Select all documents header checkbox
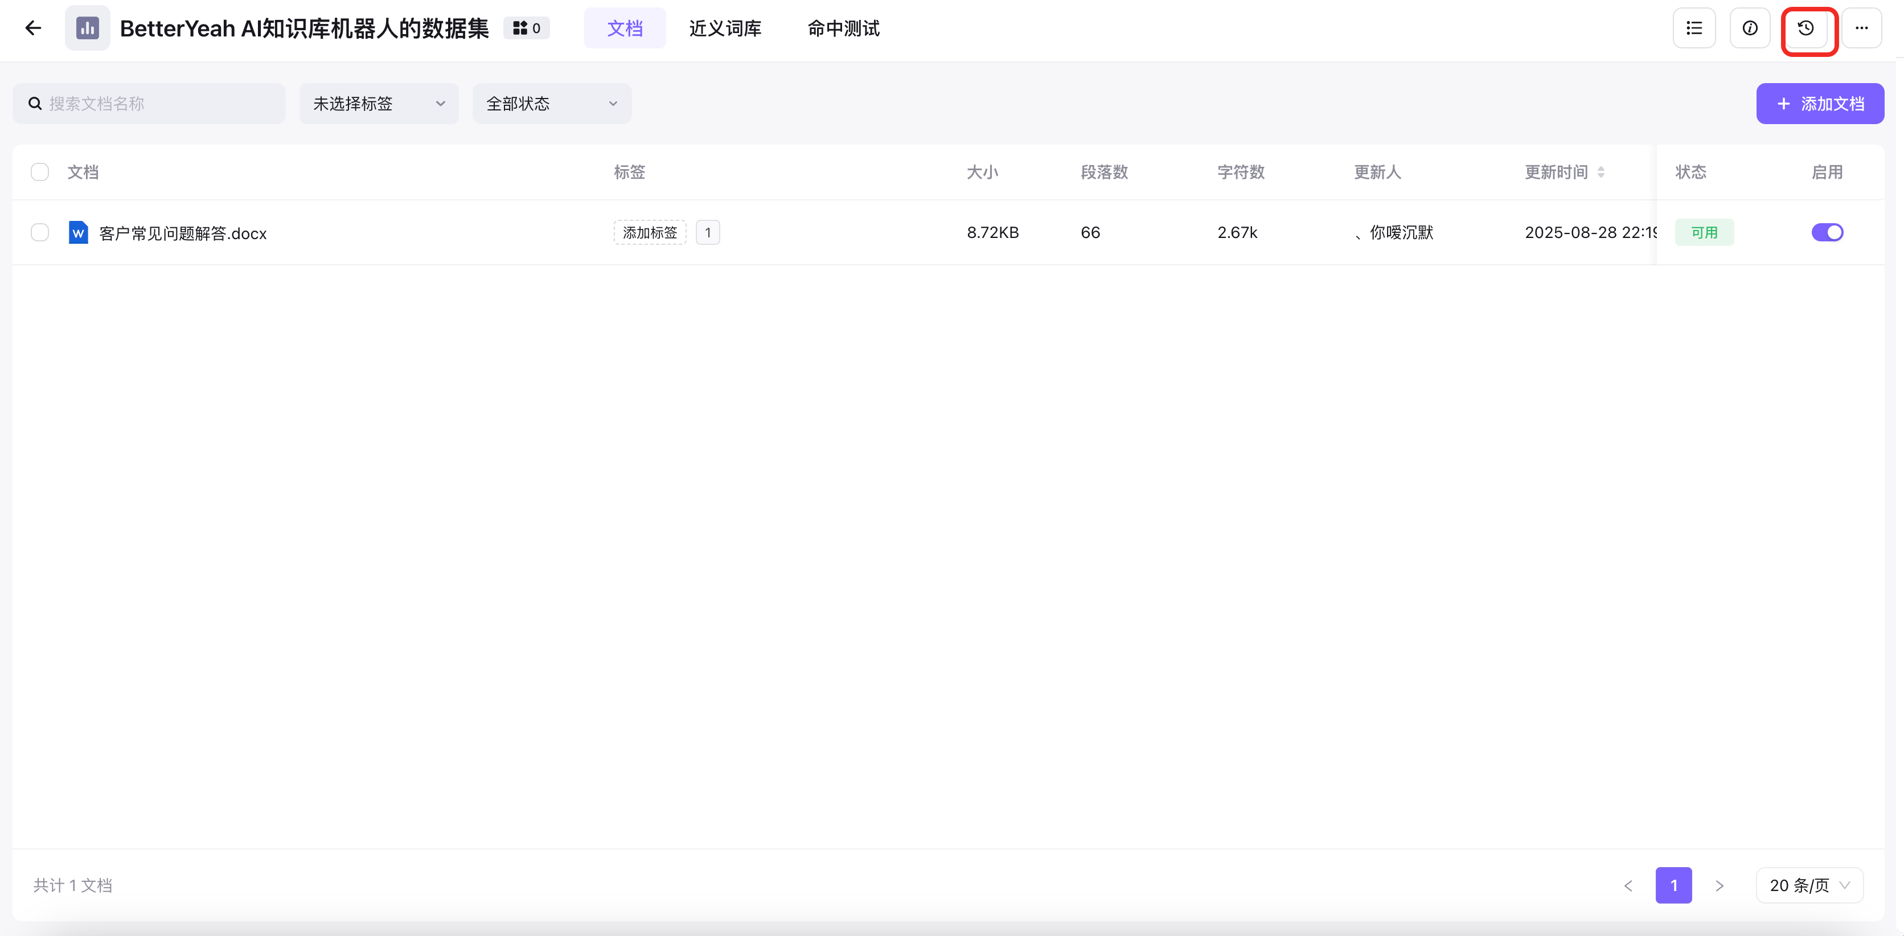The width and height of the screenshot is (1904, 936). [40, 173]
